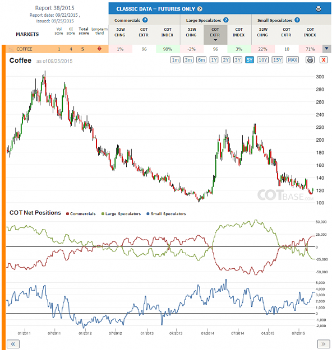Print the Coffee chart
Screen dimensions: 332x350
tap(310, 60)
